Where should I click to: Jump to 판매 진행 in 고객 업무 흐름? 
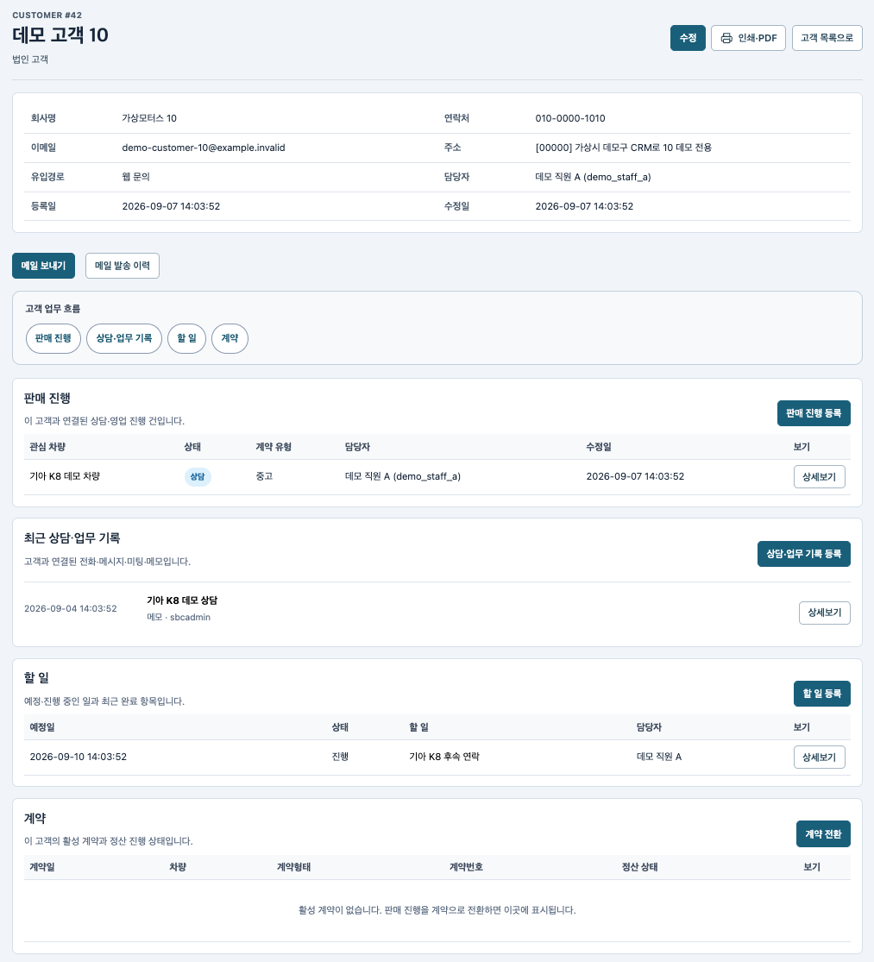(x=53, y=339)
